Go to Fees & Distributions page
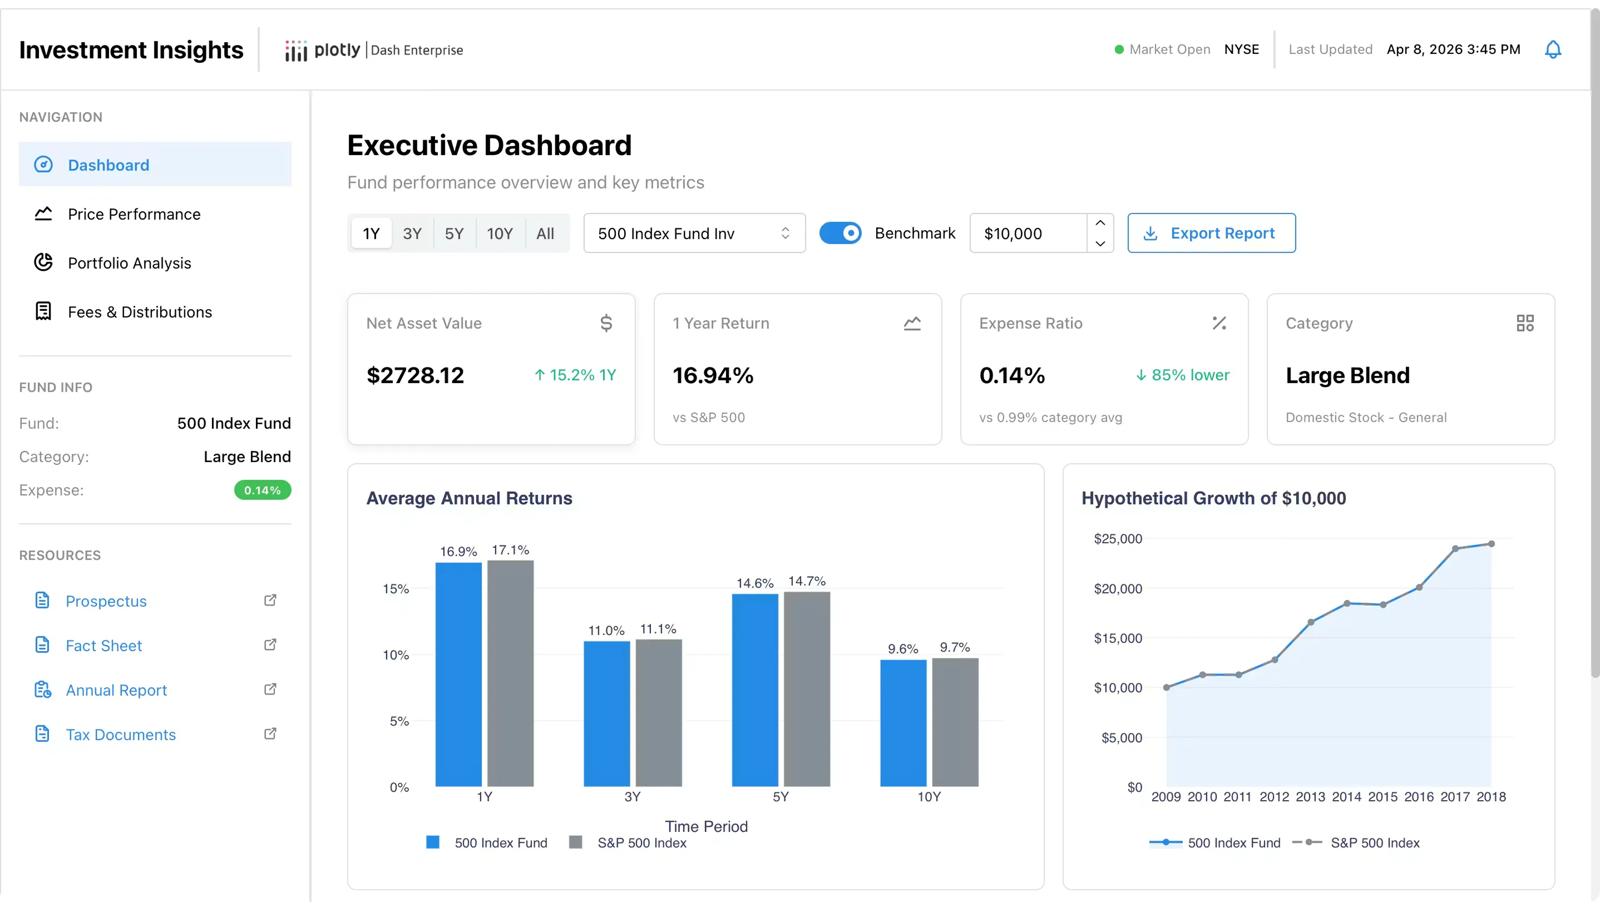The image size is (1600, 902). pos(155,311)
